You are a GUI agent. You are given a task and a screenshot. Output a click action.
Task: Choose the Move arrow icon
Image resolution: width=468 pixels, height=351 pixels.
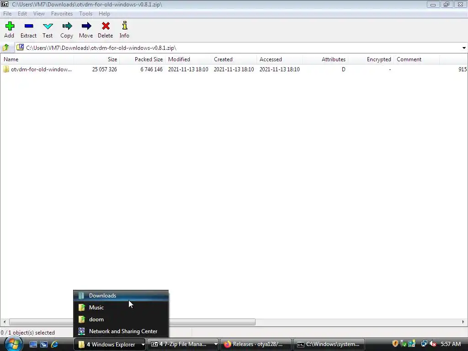coord(86,26)
